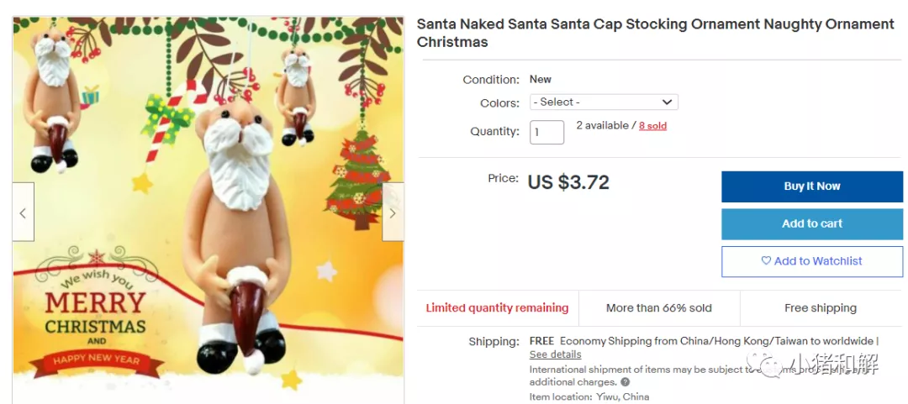908x404 pixels.
Task: Open the 8 sold link
Action: pos(652,126)
